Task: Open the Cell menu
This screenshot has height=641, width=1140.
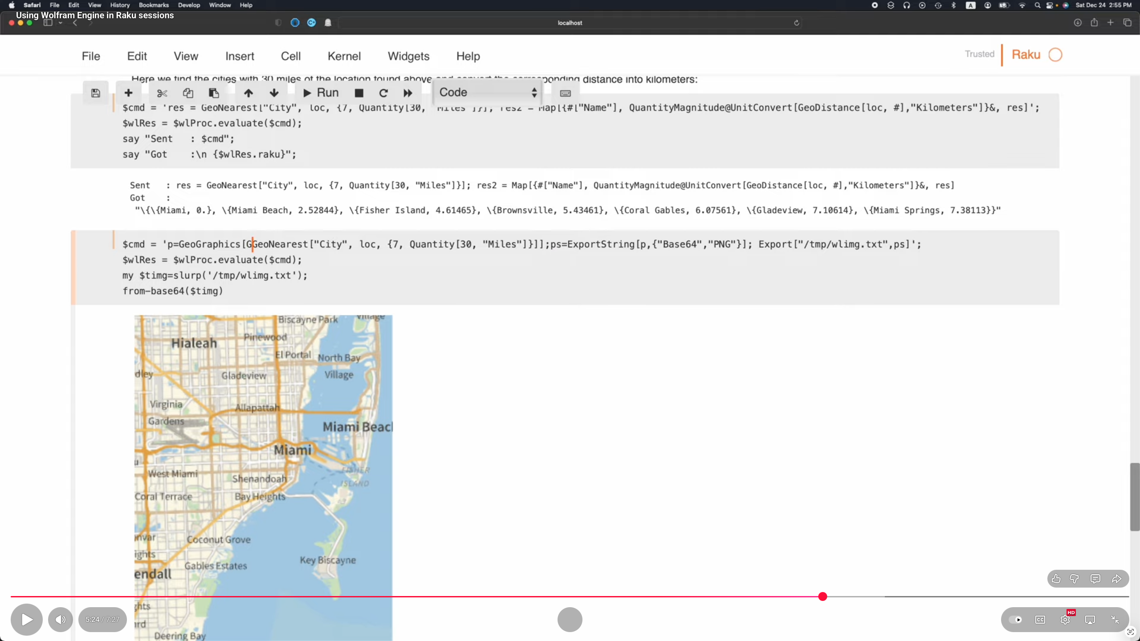Action: (290, 56)
